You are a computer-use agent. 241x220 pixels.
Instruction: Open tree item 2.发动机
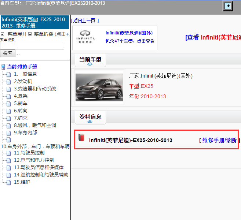[23, 82]
